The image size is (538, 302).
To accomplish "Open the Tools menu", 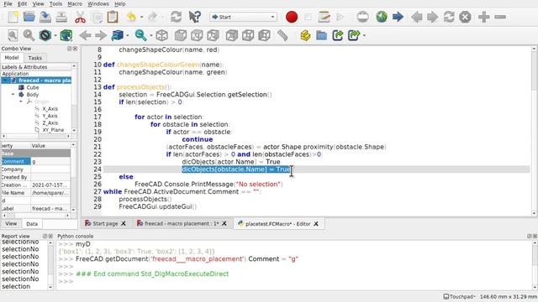I will [x=55, y=3].
